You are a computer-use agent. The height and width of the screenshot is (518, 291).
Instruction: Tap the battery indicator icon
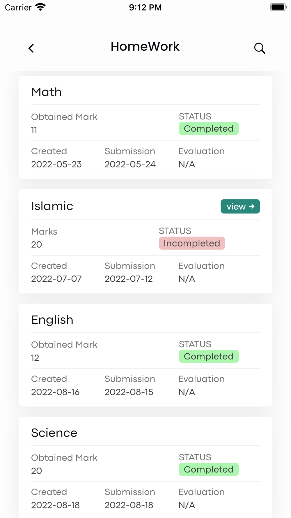click(x=278, y=7)
